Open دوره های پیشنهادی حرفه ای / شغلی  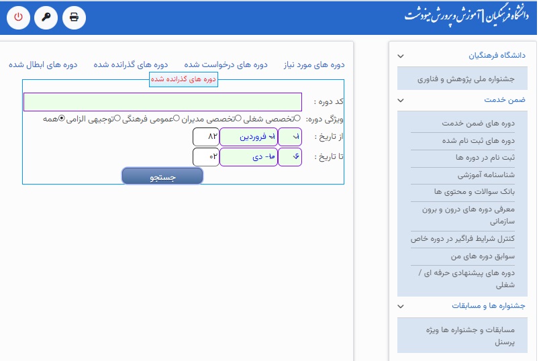pyautogui.click(x=466, y=278)
